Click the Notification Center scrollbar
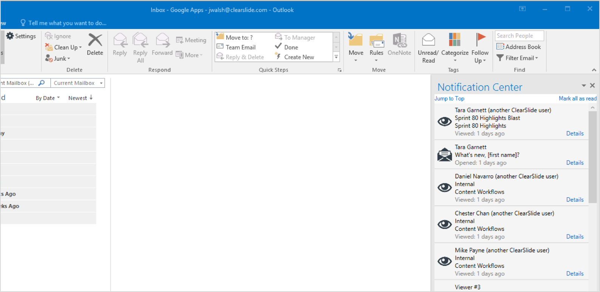This screenshot has height=292, width=600. [592, 158]
